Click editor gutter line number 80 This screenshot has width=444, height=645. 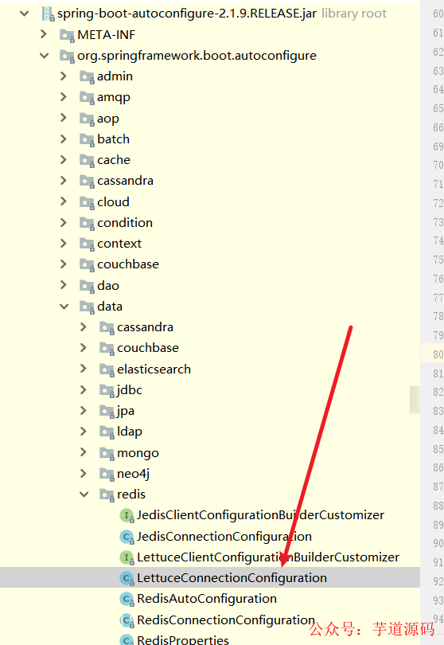pyautogui.click(x=438, y=354)
